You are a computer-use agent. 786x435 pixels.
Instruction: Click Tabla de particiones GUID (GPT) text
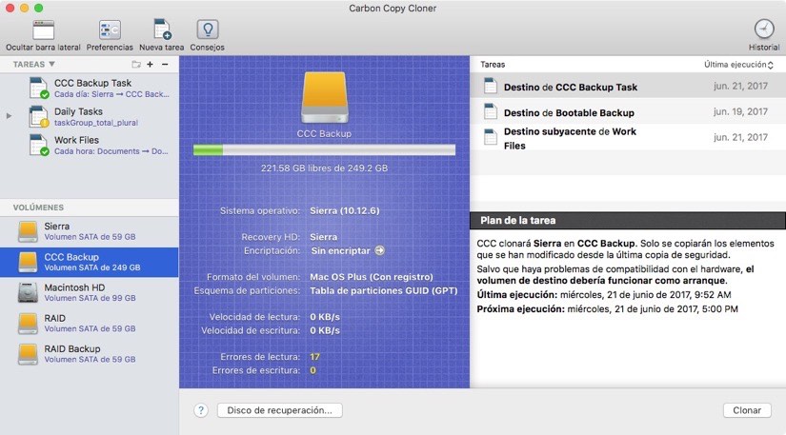384,291
